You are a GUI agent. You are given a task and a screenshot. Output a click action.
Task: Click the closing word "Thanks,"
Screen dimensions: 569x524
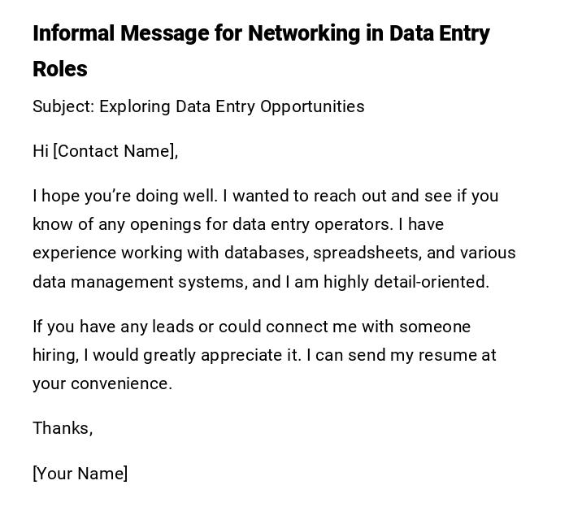(x=63, y=428)
